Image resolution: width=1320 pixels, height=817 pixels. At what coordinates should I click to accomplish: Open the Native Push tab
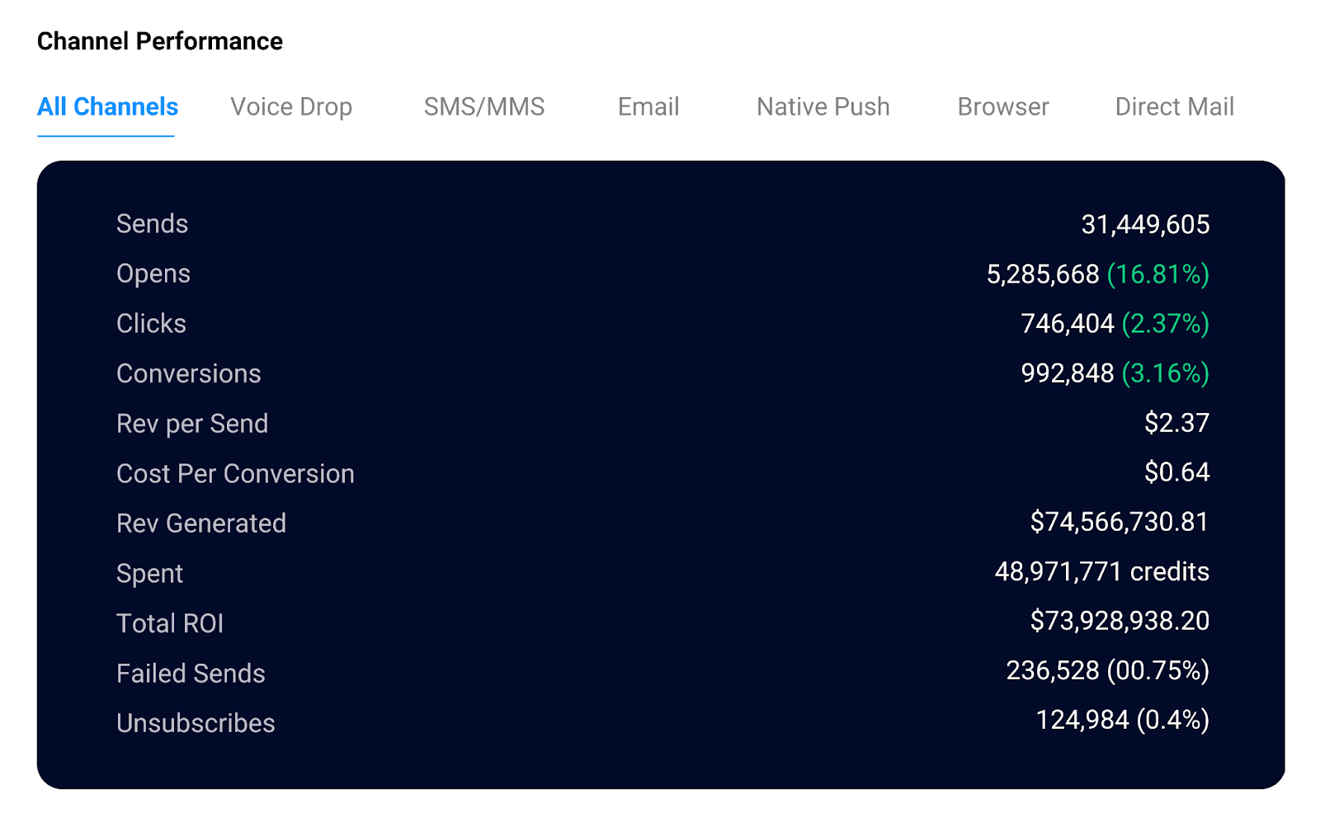(823, 107)
